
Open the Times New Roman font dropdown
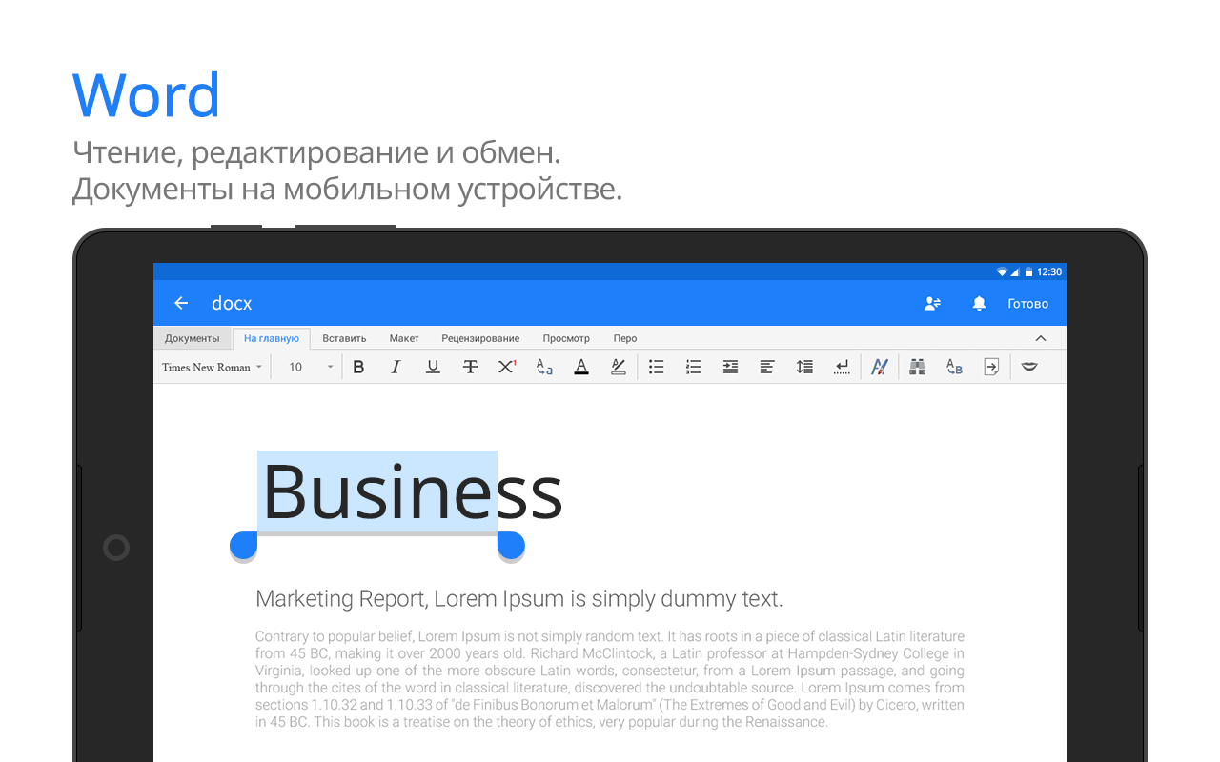click(212, 367)
